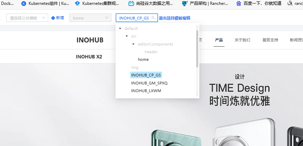Open the 服务支持 navigation tab

coord(270,40)
